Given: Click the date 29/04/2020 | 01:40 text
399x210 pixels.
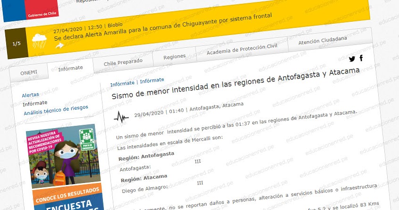Looking at the screenshot, I should (x=159, y=113).
